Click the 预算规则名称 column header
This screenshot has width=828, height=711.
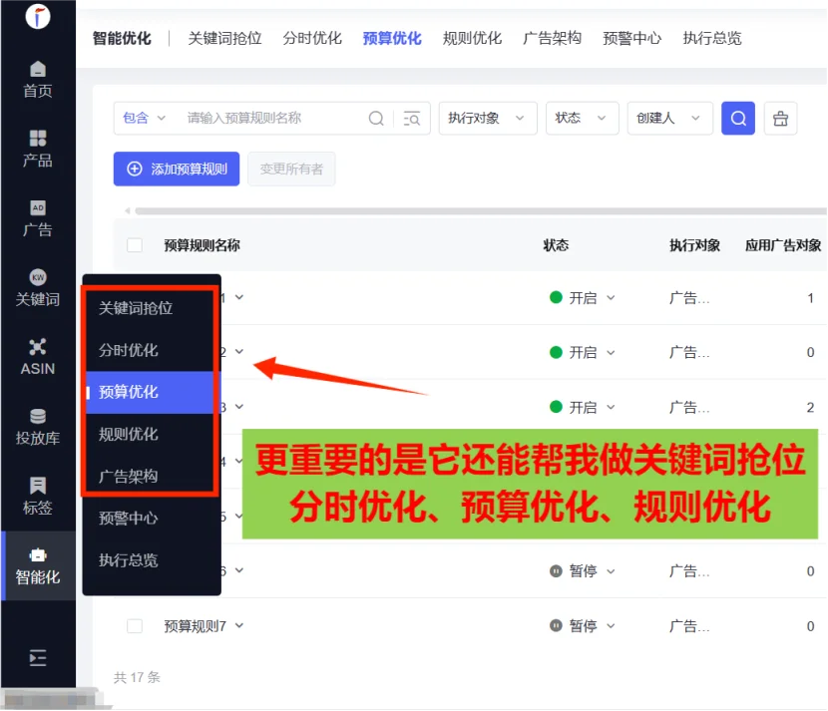[x=202, y=245]
